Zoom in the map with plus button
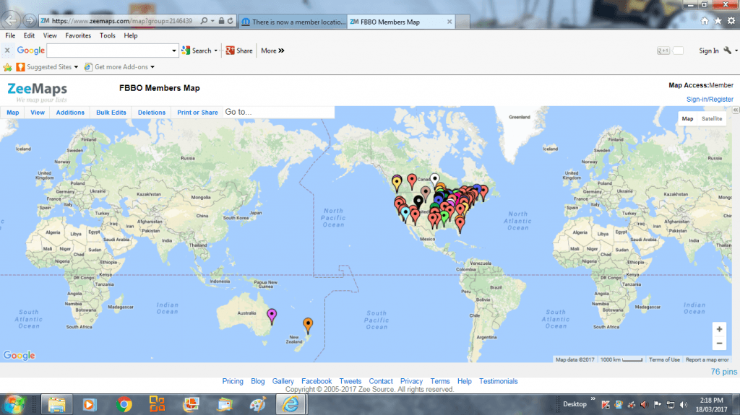Screen dimensions: 740x415 click(x=719, y=329)
